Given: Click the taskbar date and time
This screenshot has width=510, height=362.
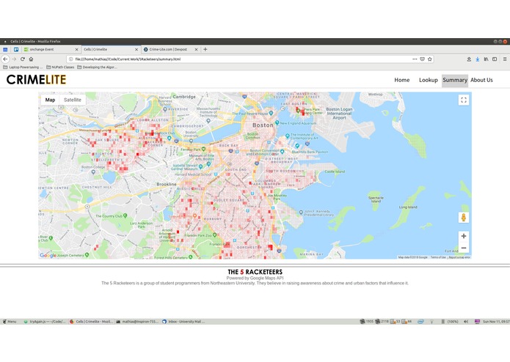Looking at the screenshot, I should (x=495, y=322).
